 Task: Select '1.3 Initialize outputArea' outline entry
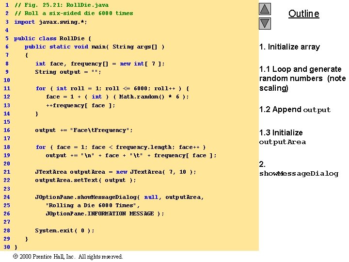point(283,137)
